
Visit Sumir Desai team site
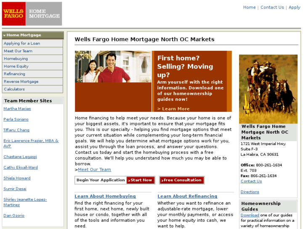pos(15,189)
